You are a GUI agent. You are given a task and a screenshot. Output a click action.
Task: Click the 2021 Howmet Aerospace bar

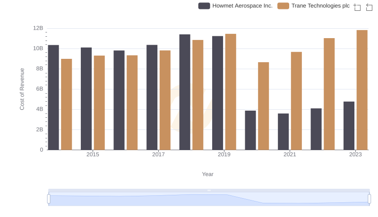click(x=283, y=132)
